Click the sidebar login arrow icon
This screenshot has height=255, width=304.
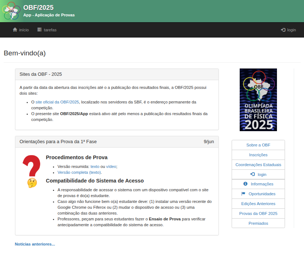tap(252, 174)
